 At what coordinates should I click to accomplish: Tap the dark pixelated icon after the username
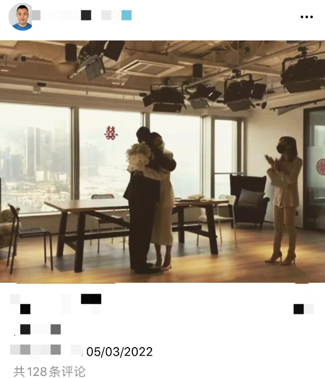click(x=86, y=15)
